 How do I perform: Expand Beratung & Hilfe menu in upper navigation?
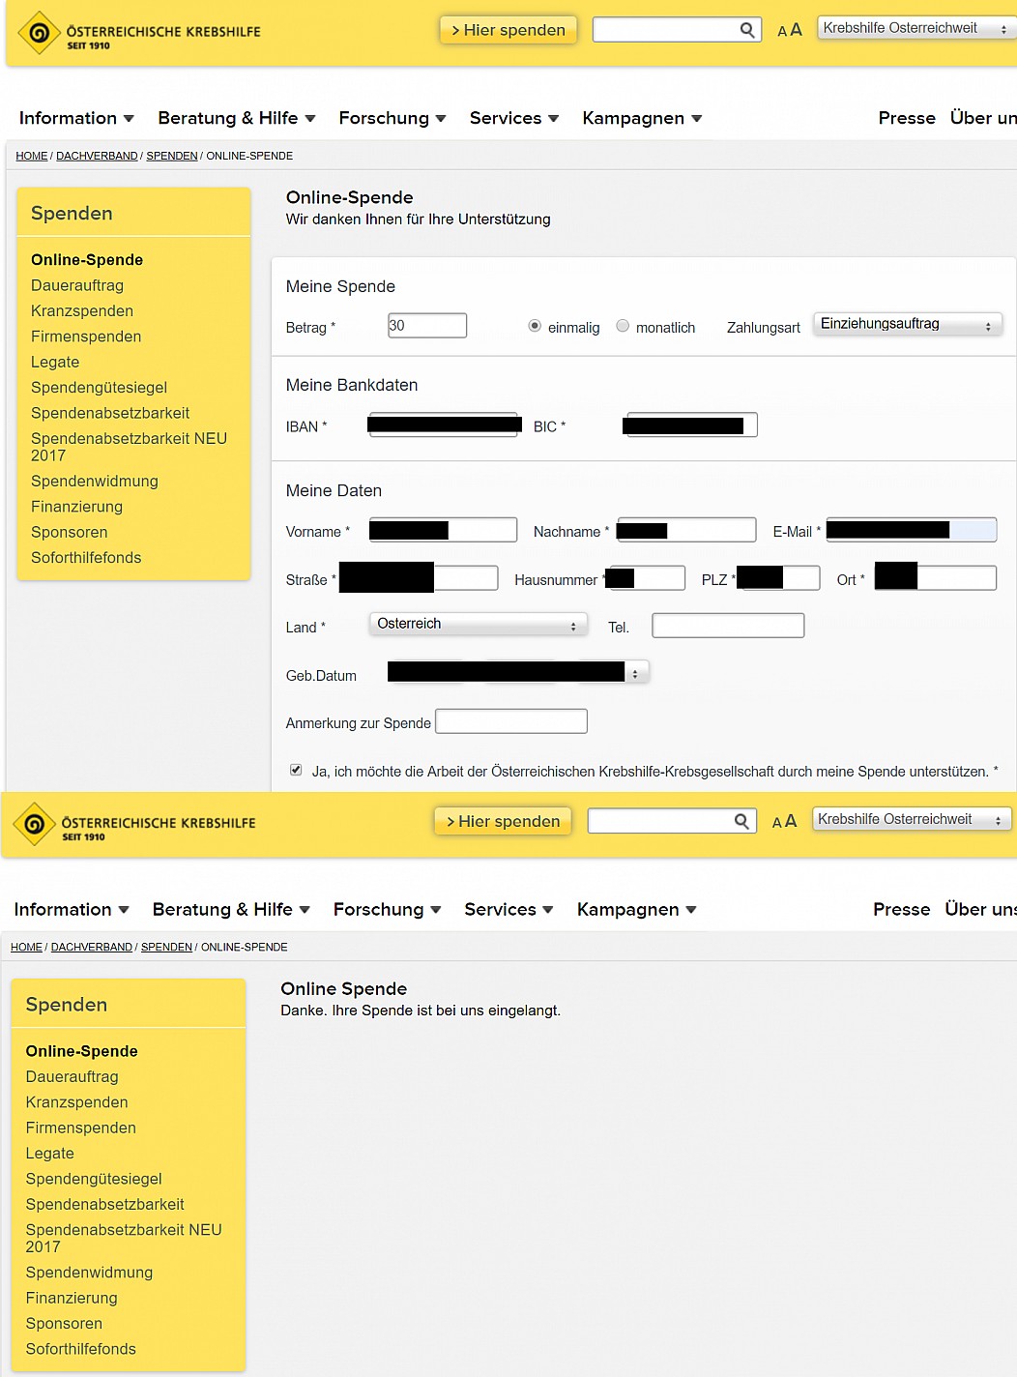coord(237,118)
